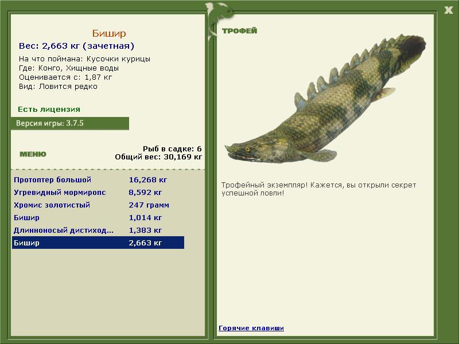Click the Версия игры: 3.7.5 bar
Viewport: 459px width, 344px height.
(x=70, y=123)
